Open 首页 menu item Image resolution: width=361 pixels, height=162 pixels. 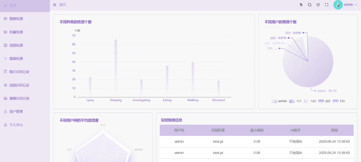click(x=25, y=5)
